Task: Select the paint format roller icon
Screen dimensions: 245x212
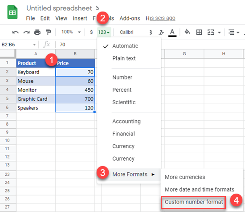Action: click(48, 32)
